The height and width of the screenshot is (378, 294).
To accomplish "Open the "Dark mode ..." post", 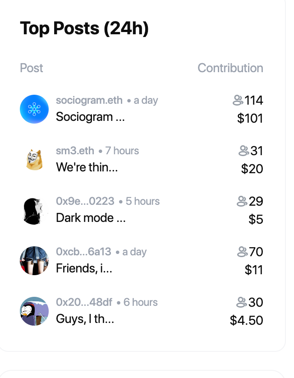I will point(91,218).
